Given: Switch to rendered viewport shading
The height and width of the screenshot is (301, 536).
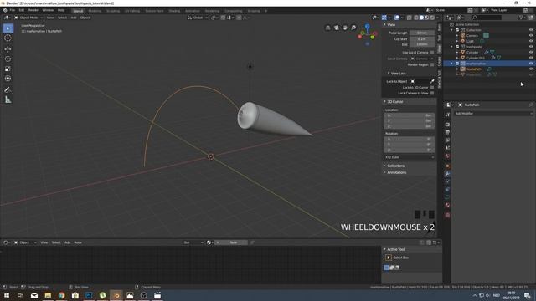Looking at the screenshot, I should 432,18.
